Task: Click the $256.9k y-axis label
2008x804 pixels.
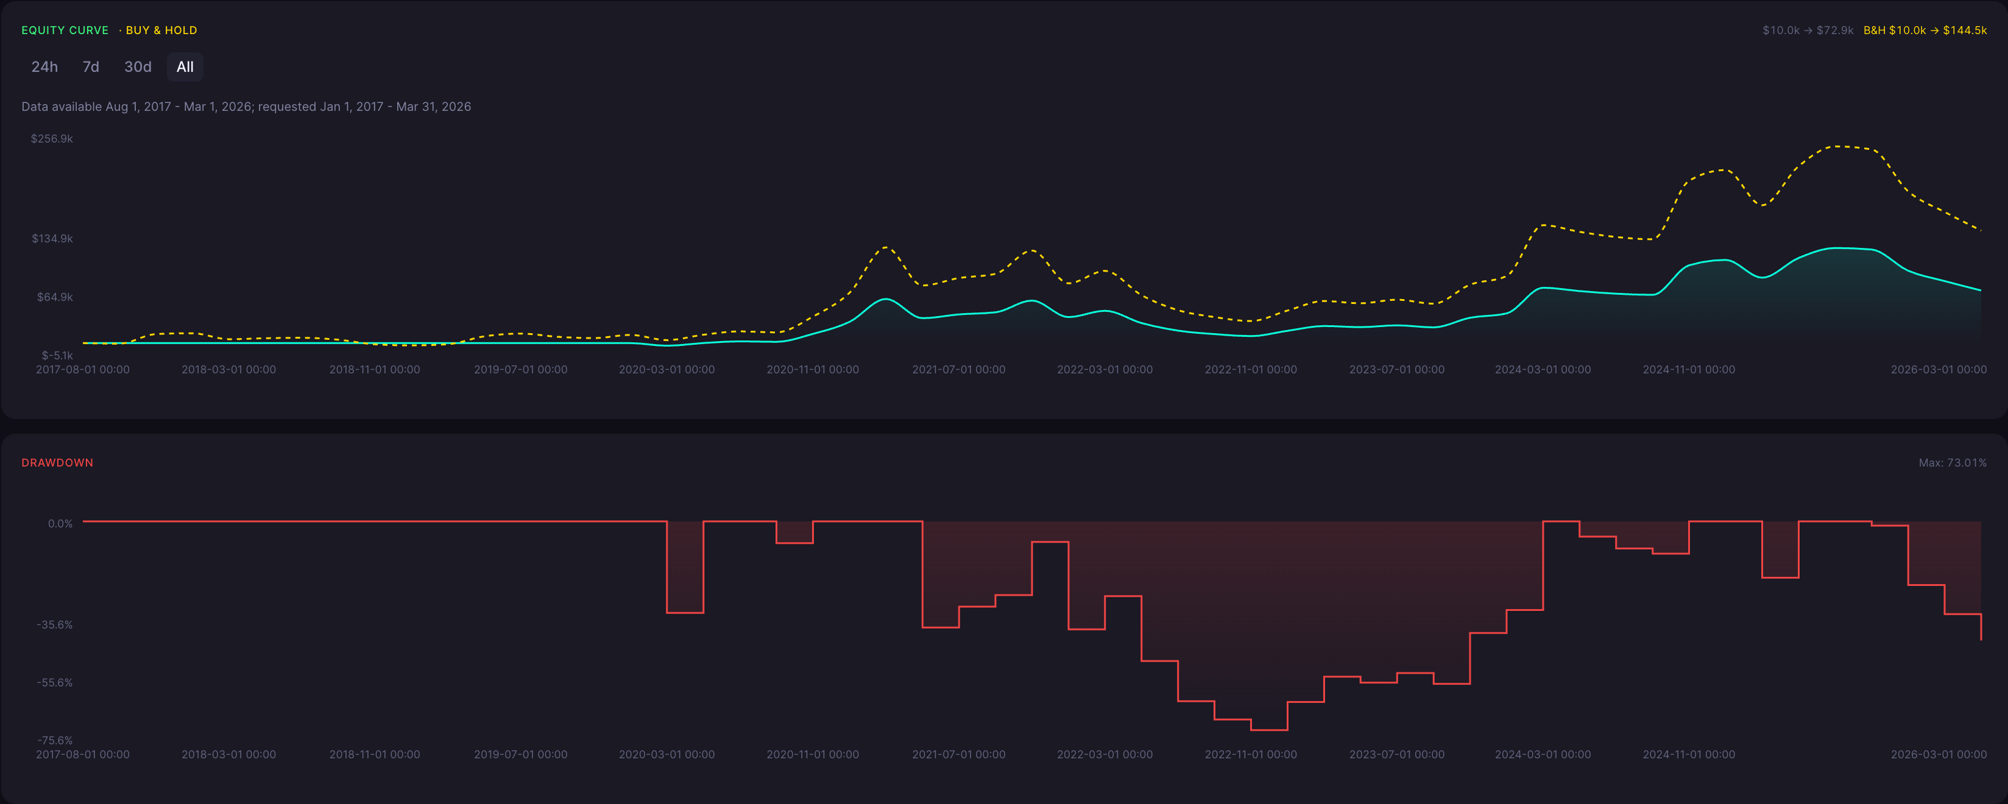Action: pos(51,139)
